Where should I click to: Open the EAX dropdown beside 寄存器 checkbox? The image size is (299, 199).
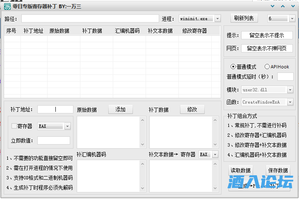pos(67,127)
